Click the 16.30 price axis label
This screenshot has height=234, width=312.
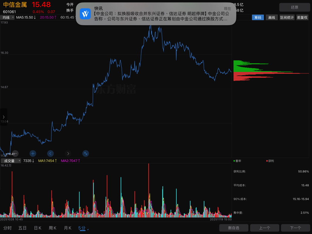4,53
